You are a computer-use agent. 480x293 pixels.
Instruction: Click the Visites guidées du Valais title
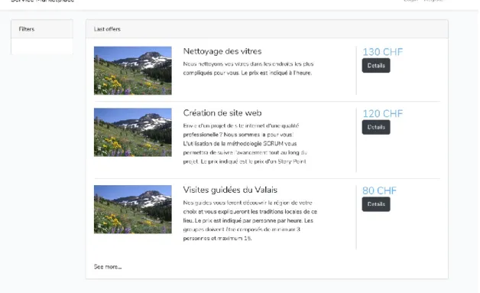230,190
